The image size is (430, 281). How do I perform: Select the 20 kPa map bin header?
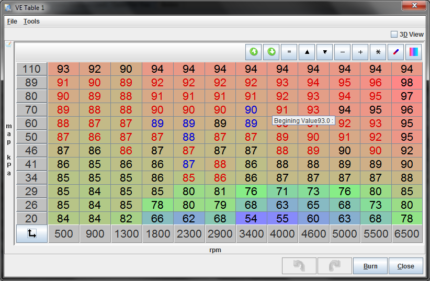tap(31, 219)
